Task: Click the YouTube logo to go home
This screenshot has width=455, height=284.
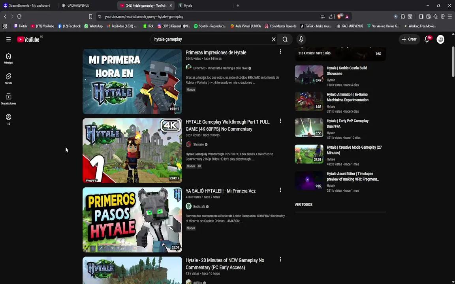Action: coord(28,39)
